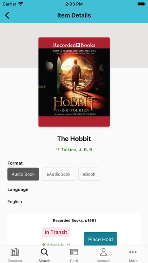Viewport: 148px width, 263px height.
Task: Tap the In Transit status badge
Action: pyautogui.click(x=56, y=232)
